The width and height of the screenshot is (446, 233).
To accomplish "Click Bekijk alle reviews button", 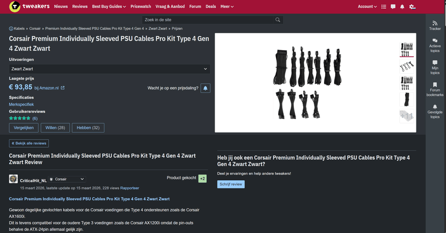I will click(29, 143).
